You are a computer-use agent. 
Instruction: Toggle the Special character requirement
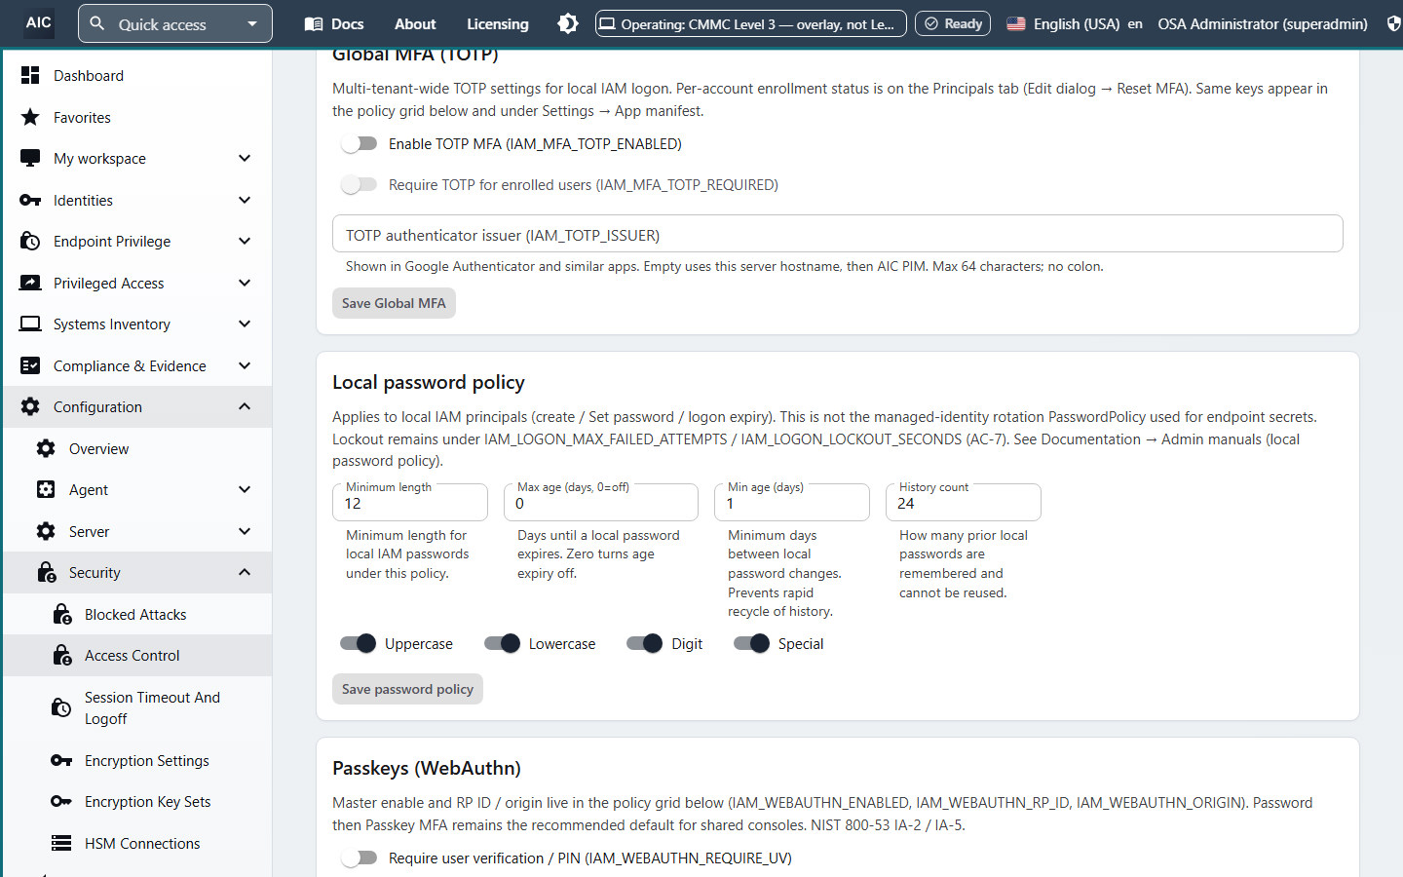coord(751,643)
